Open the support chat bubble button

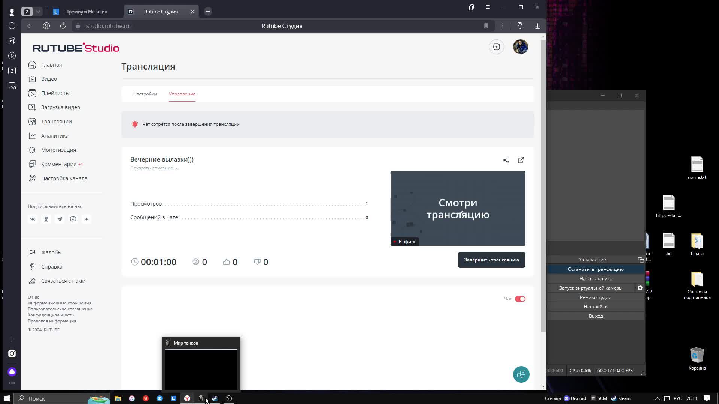(x=521, y=374)
